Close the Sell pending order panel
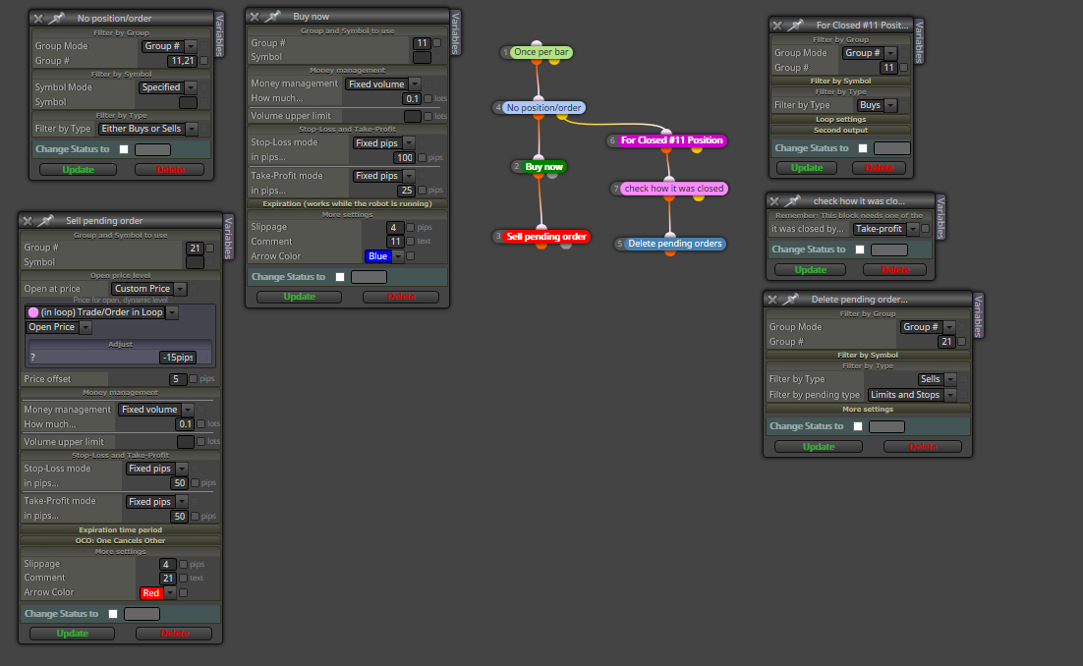The height and width of the screenshot is (666, 1083). [x=27, y=221]
